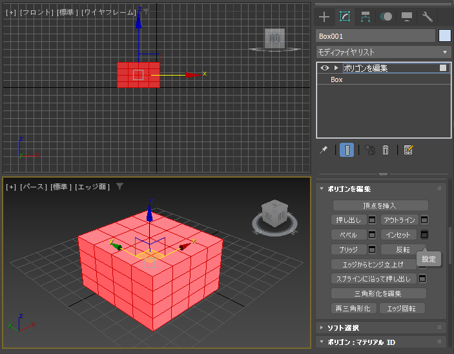This screenshot has width=454, height=354.
Task: Click front viewport [+] menu label
Action: pos(11,12)
